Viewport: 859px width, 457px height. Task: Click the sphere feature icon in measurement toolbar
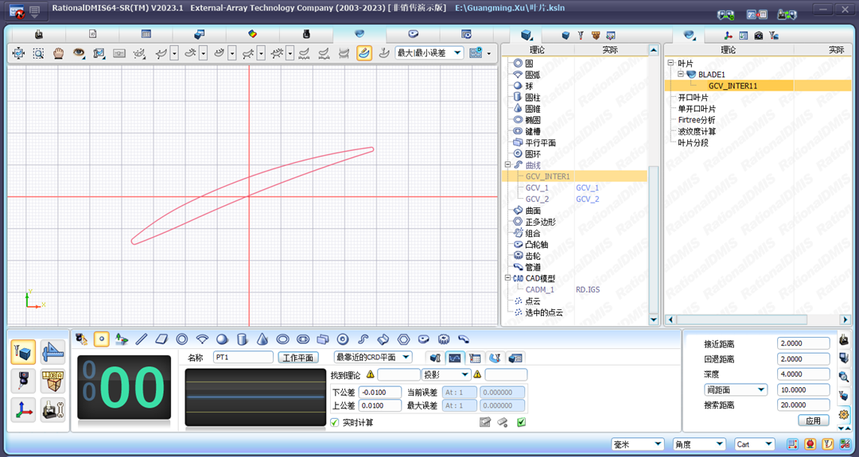(222, 339)
